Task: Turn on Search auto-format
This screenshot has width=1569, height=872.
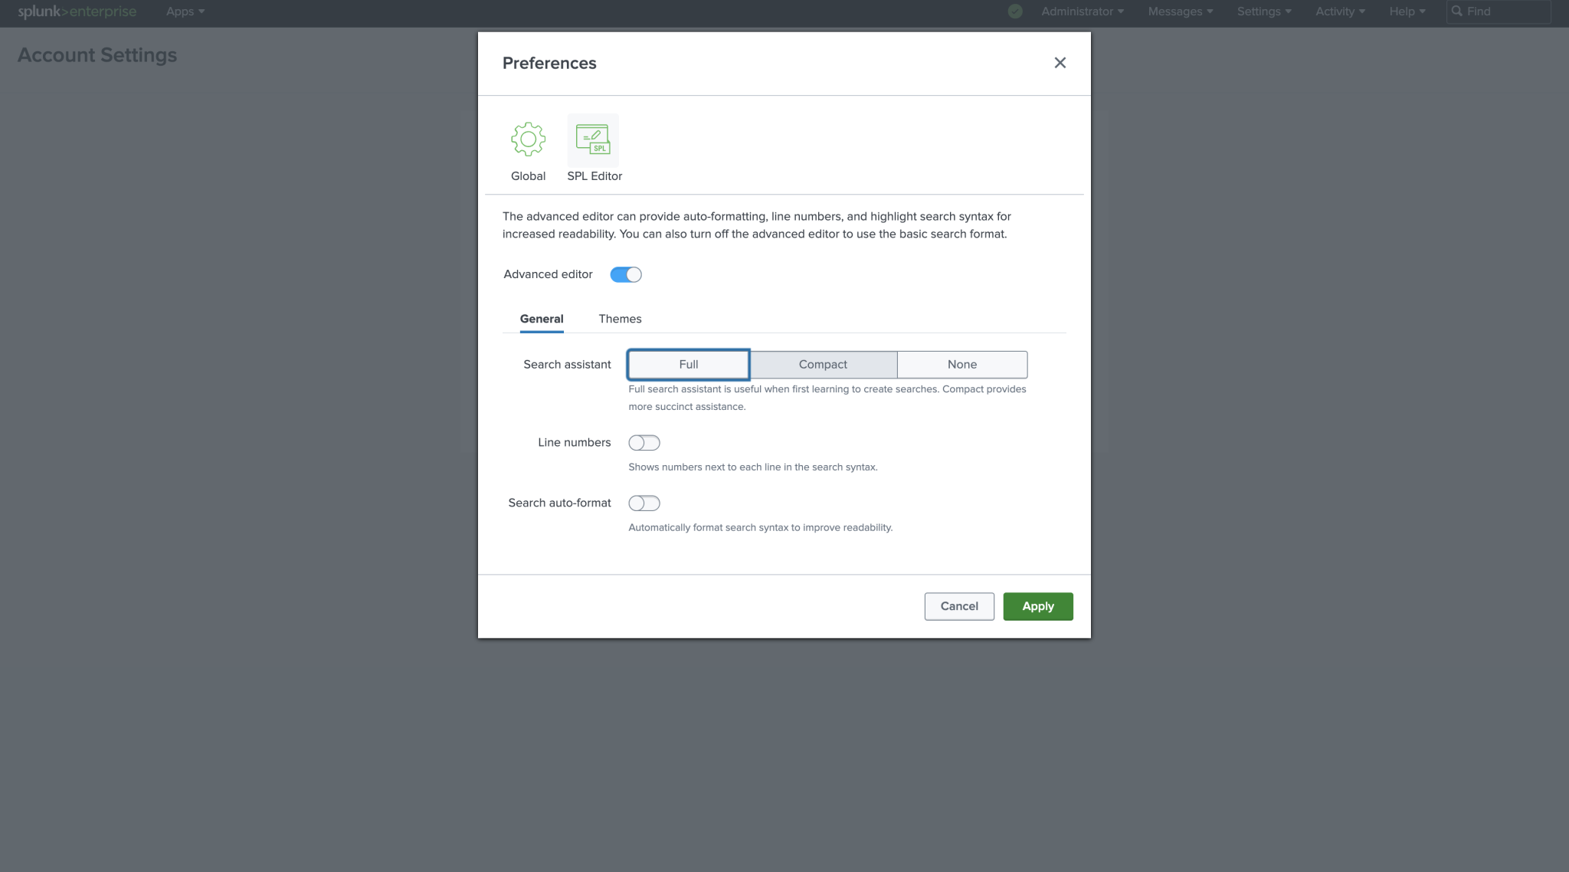Action: 644,503
